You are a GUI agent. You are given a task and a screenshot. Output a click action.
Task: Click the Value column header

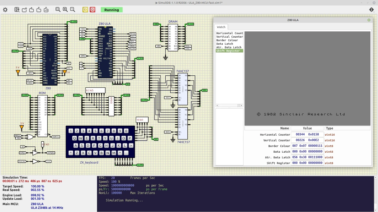point(307,128)
